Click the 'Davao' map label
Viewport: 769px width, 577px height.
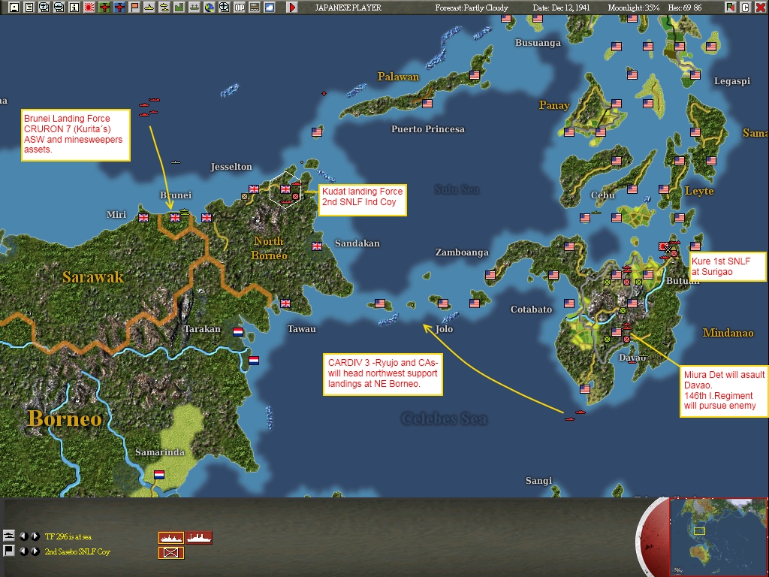pyautogui.click(x=632, y=358)
